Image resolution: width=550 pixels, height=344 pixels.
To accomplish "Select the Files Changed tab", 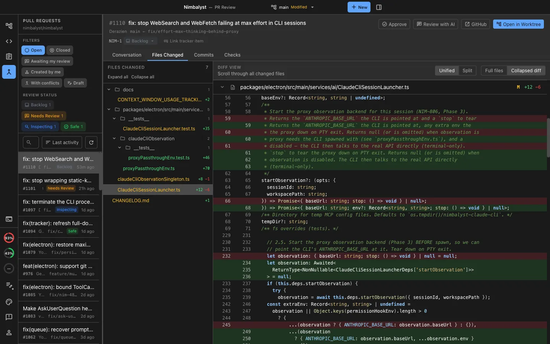I will (x=168, y=55).
